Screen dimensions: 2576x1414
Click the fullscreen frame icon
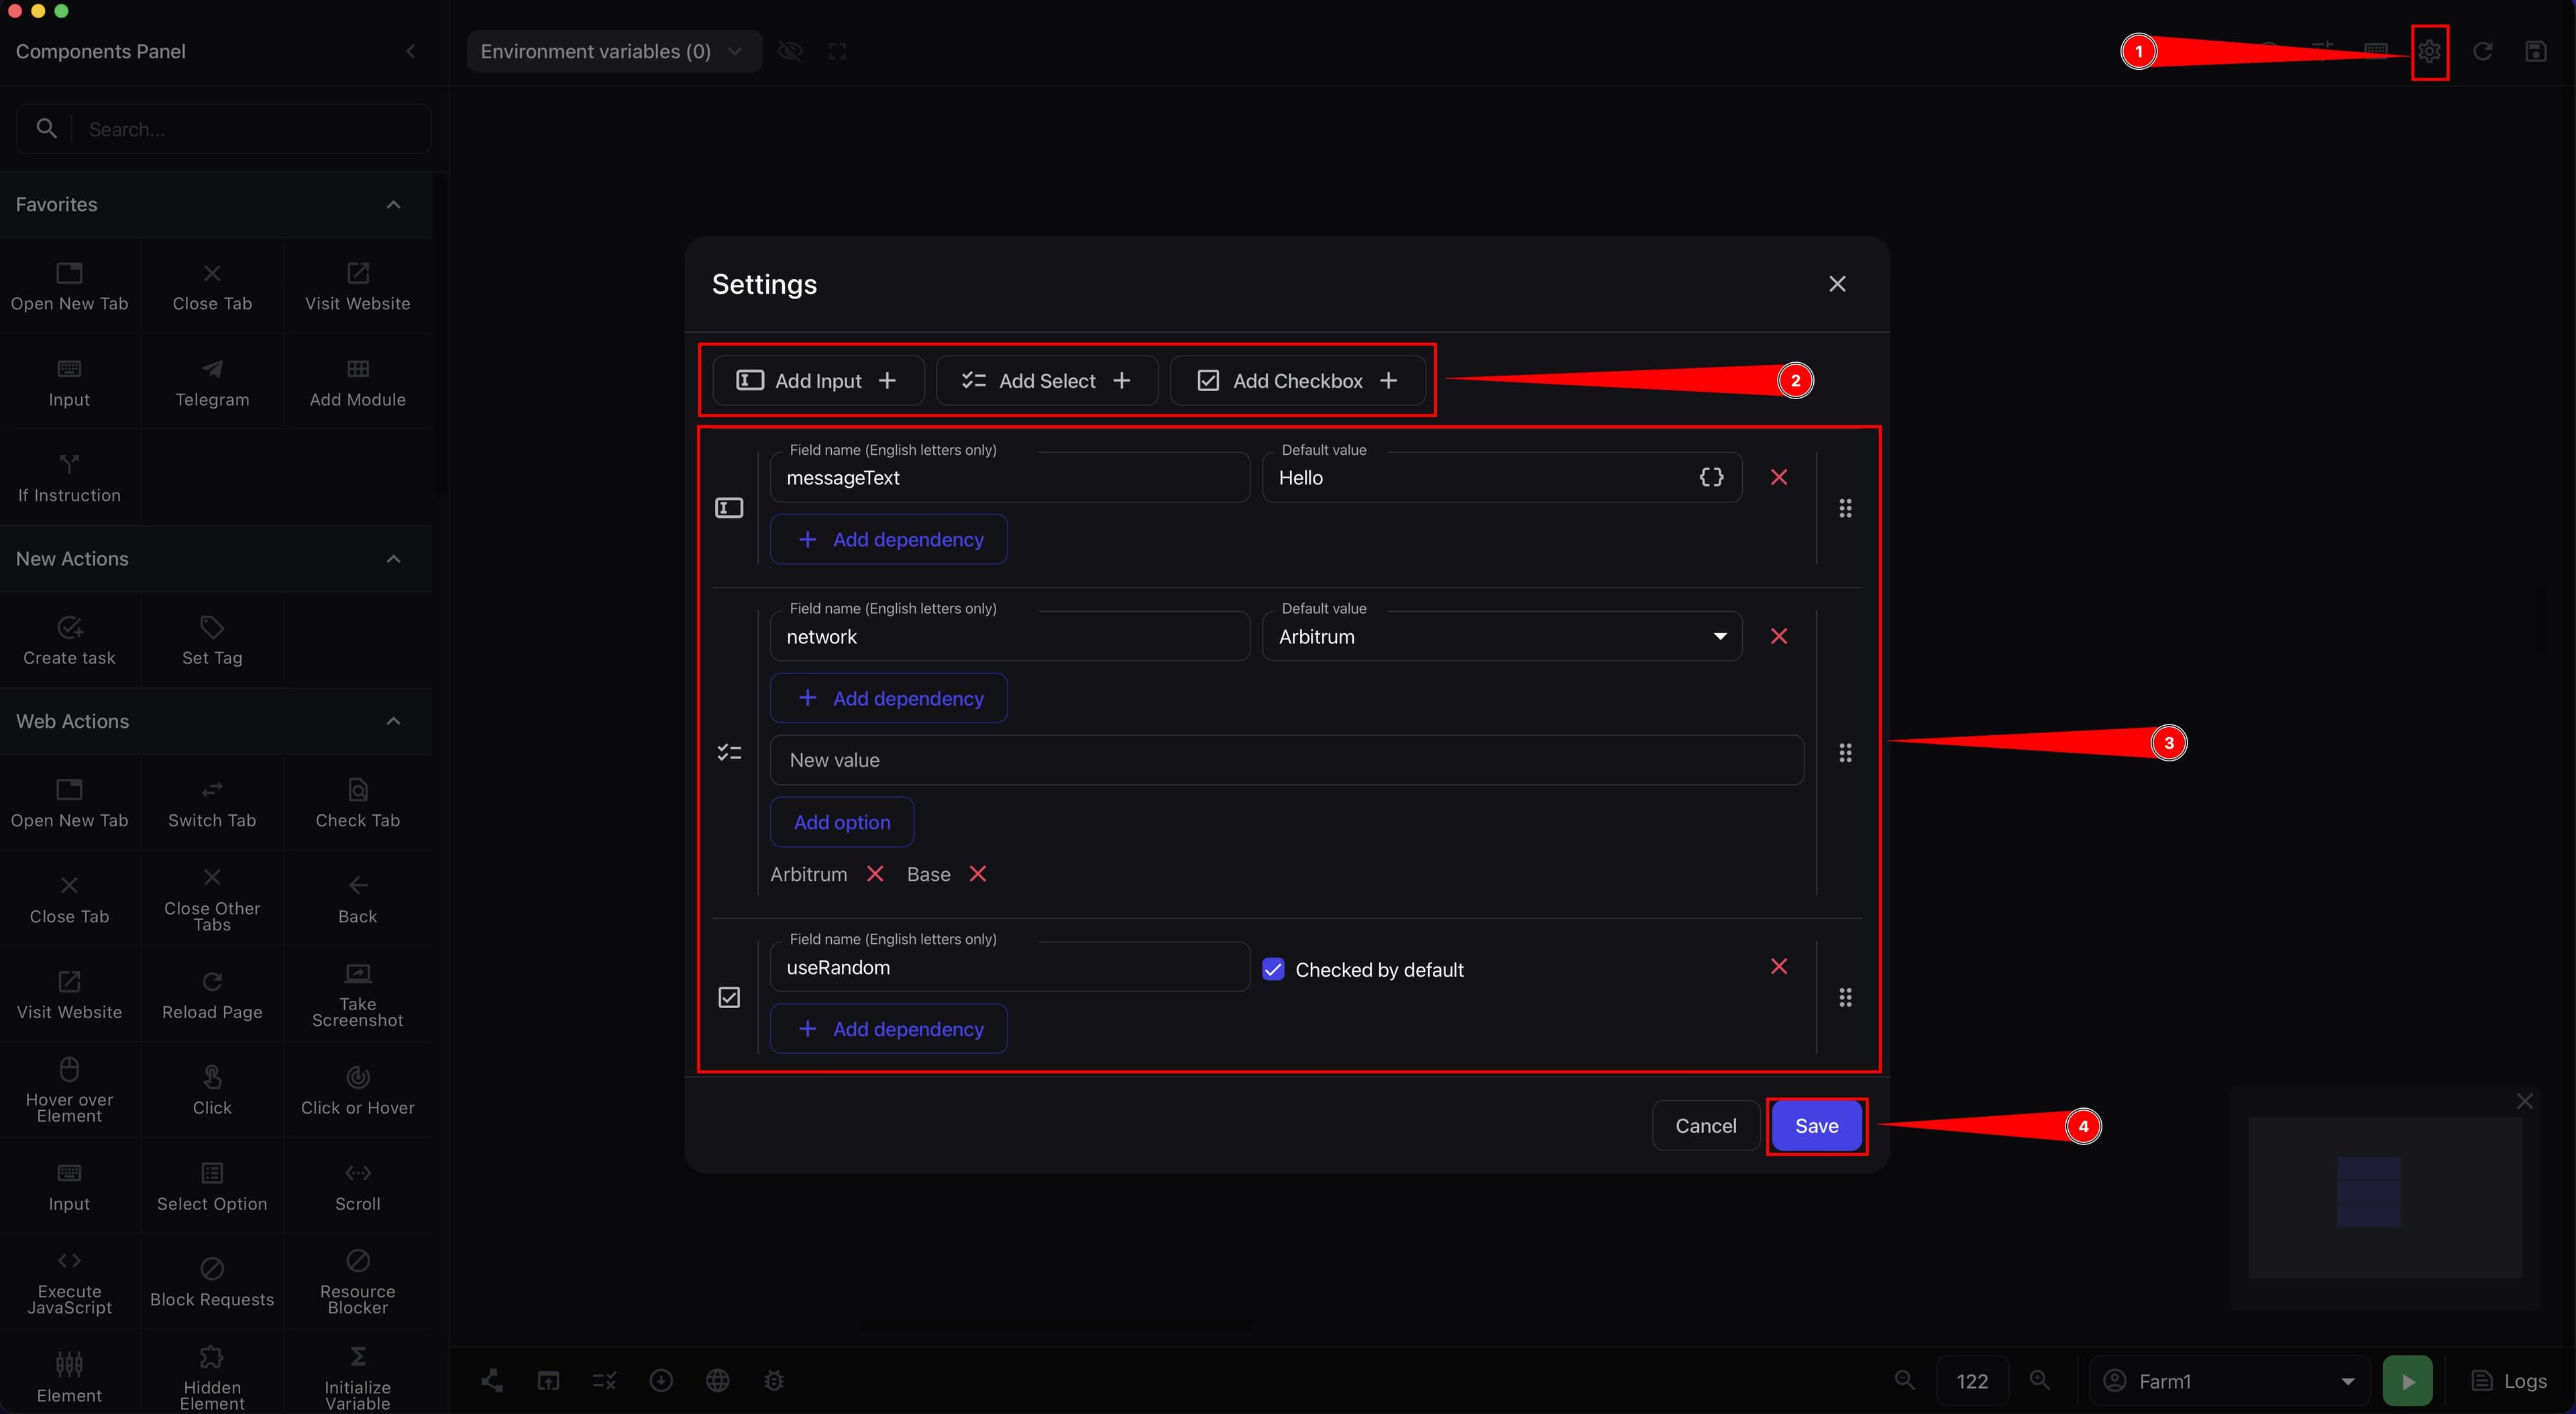pos(838,51)
